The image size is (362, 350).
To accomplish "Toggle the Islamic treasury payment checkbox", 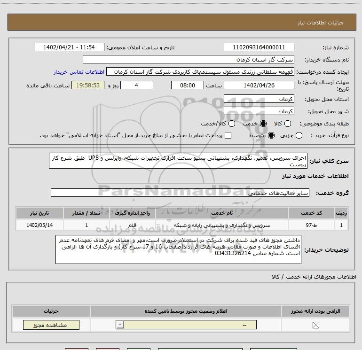I will pyautogui.click(x=228, y=135).
